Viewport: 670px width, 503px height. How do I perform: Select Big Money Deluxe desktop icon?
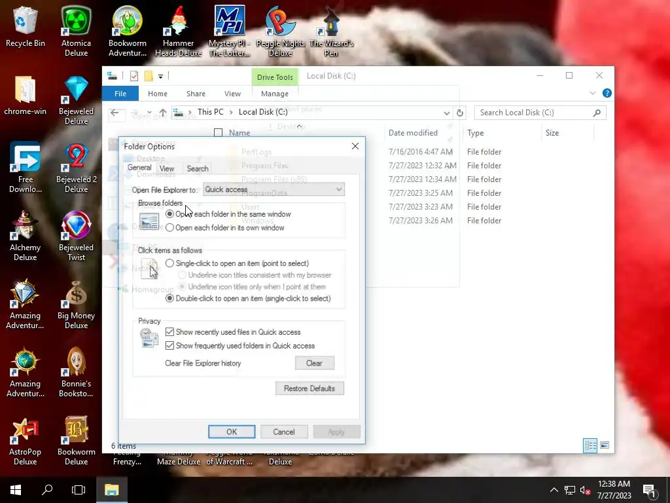click(76, 305)
